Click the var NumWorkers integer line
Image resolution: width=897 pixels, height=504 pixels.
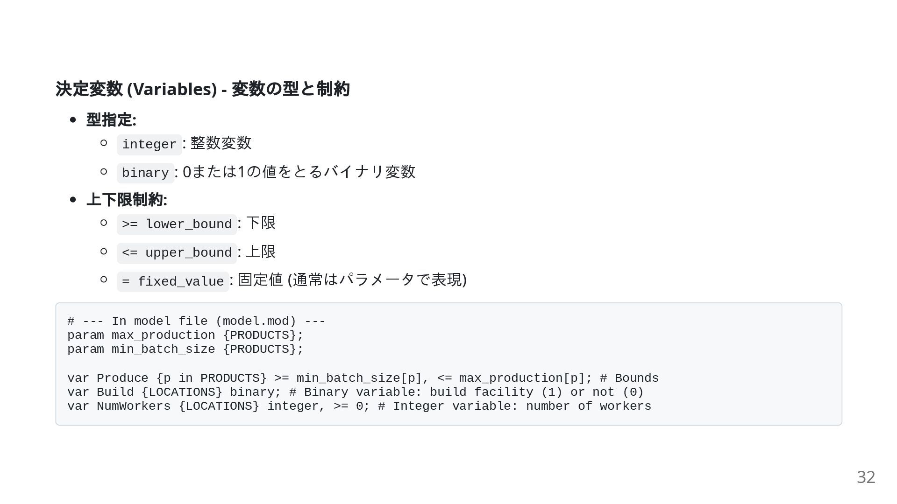(359, 406)
